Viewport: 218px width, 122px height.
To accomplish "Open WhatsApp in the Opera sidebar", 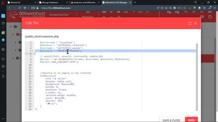I will coord(3,33).
